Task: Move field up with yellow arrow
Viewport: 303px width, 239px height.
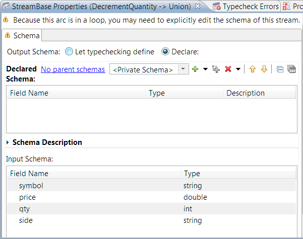Action: [x=253, y=69]
